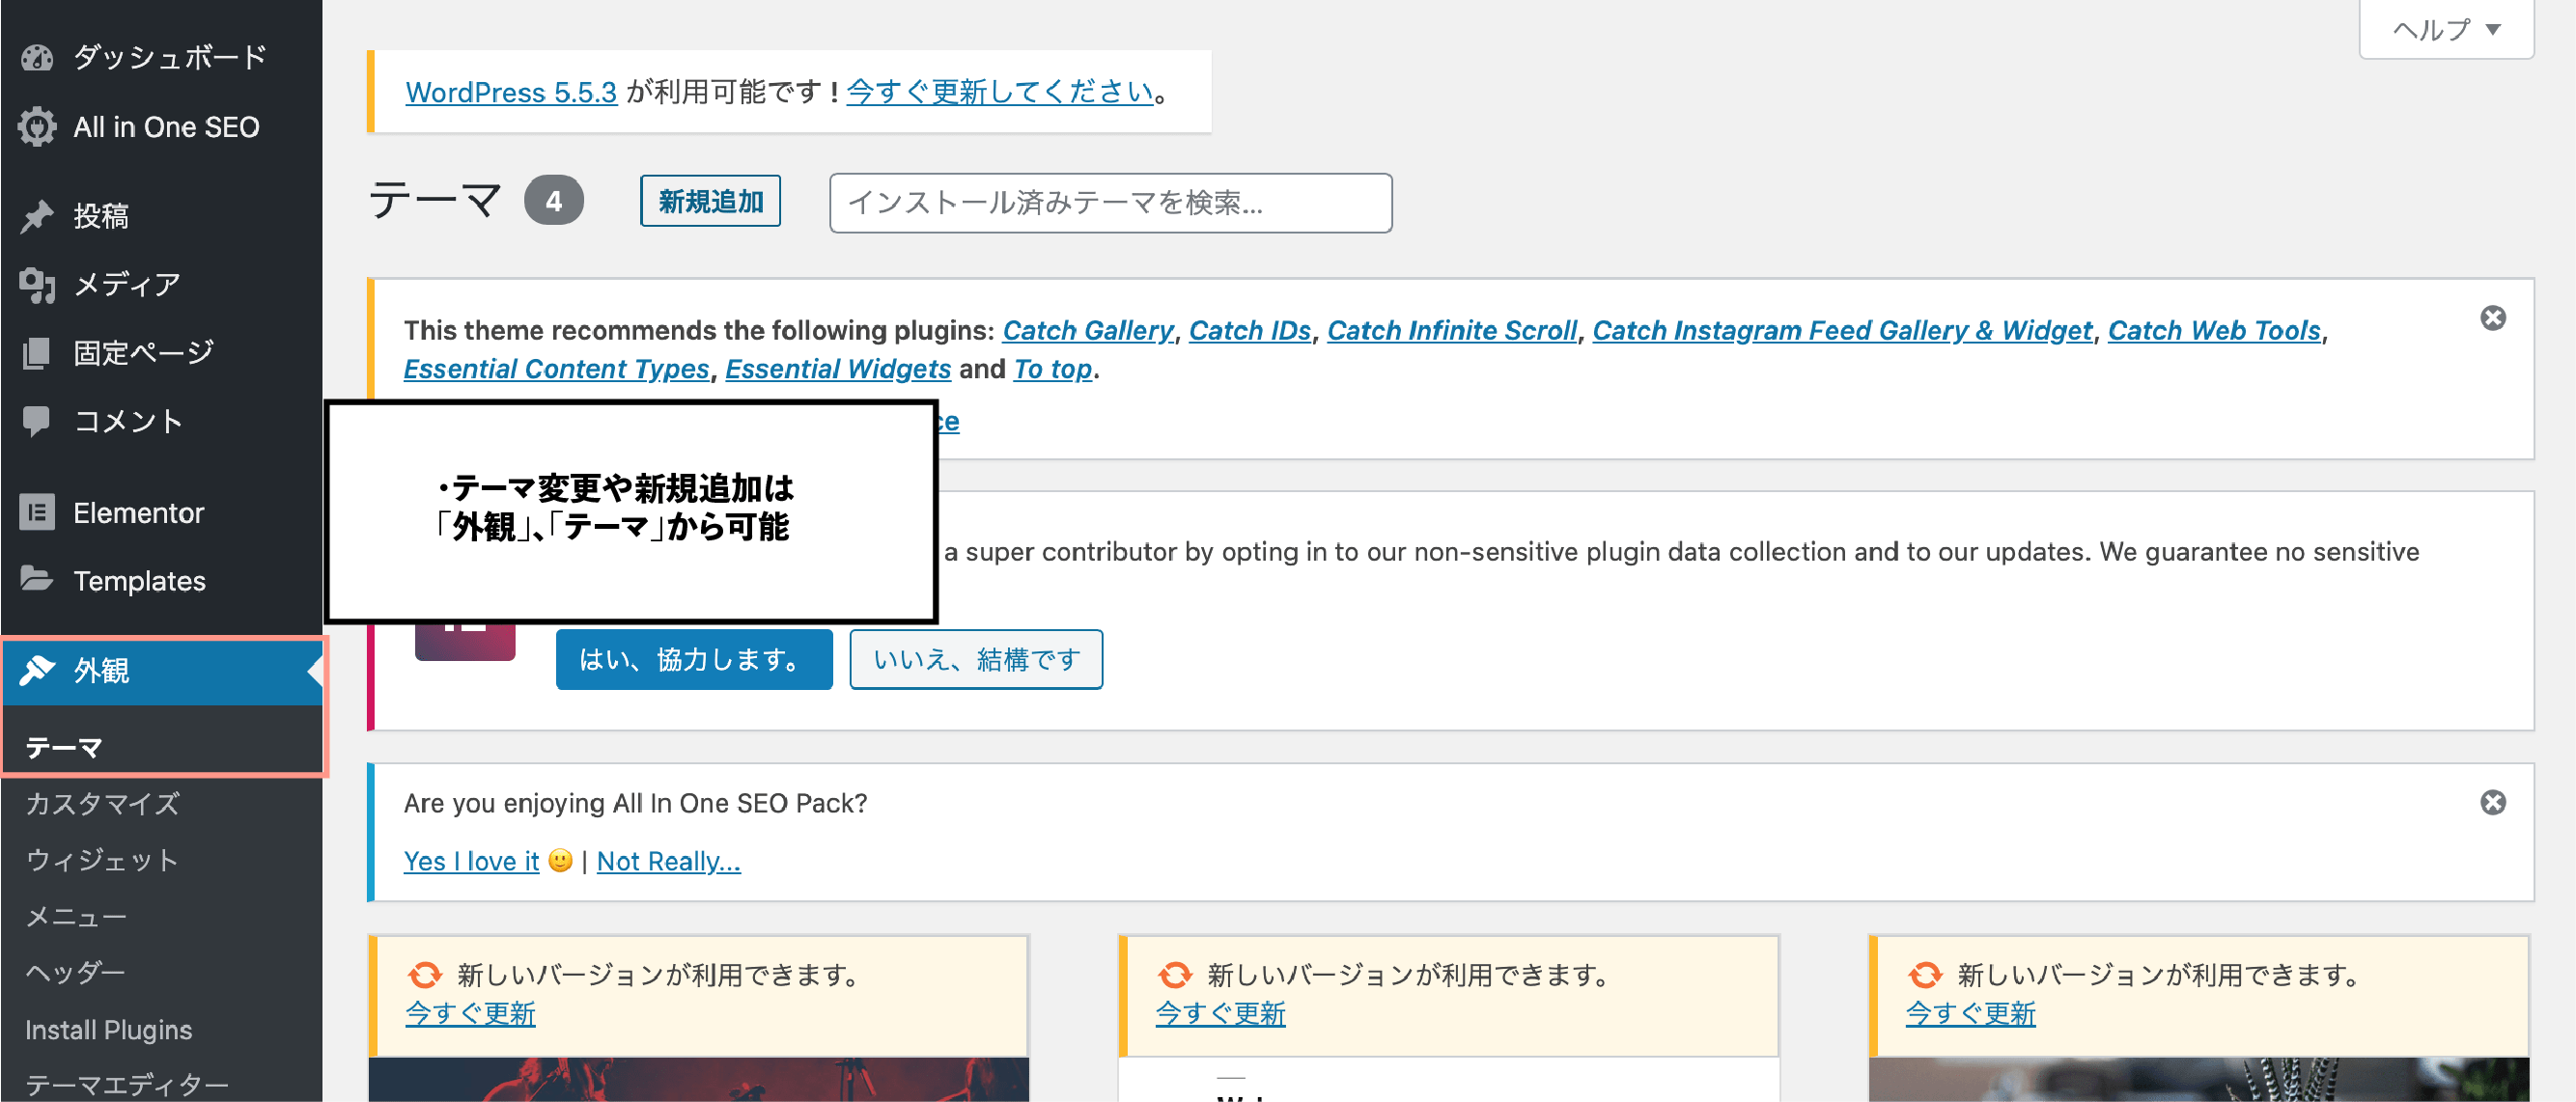The image size is (2576, 1102).
Task: Select 外観 in the sidebar
Action: pyautogui.click(x=161, y=671)
